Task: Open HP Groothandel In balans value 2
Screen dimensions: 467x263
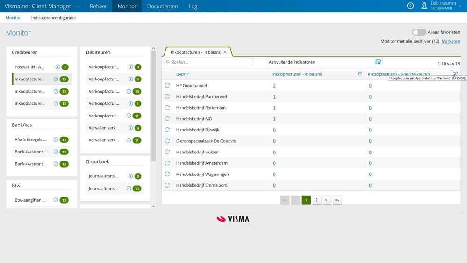Action: [x=274, y=86]
